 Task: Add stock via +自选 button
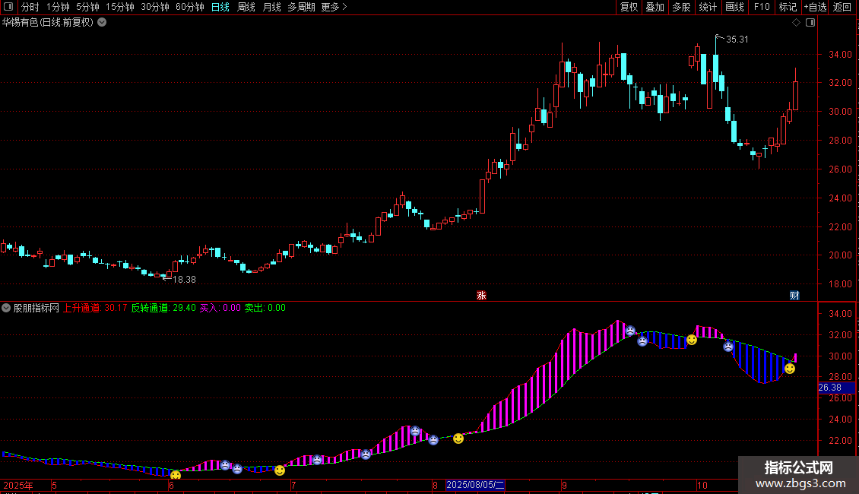(815, 7)
